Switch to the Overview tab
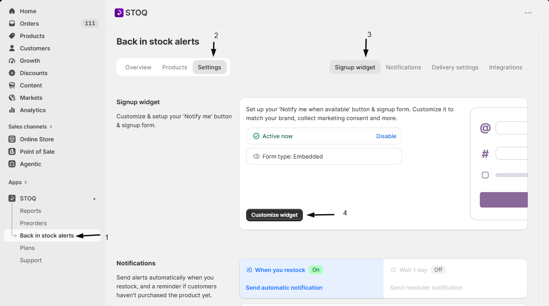Viewport: 549px width, 306px height. (x=138, y=68)
